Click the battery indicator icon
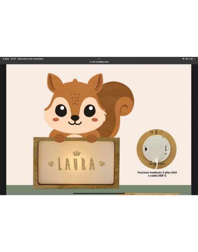 pos(193,59)
